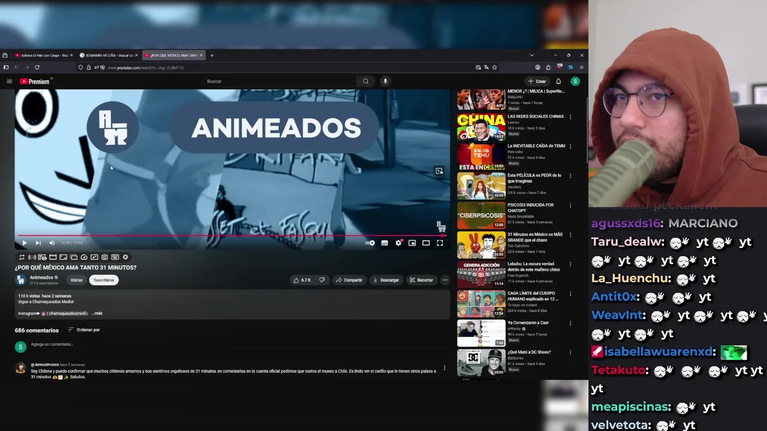Skip to the next video
Image resolution: width=767 pixels, height=431 pixels.
(38, 242)
